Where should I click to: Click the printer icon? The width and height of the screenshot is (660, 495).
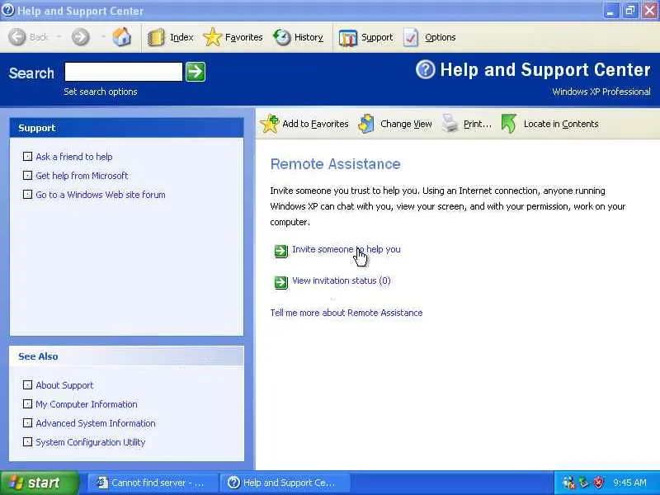coord(450,124)
